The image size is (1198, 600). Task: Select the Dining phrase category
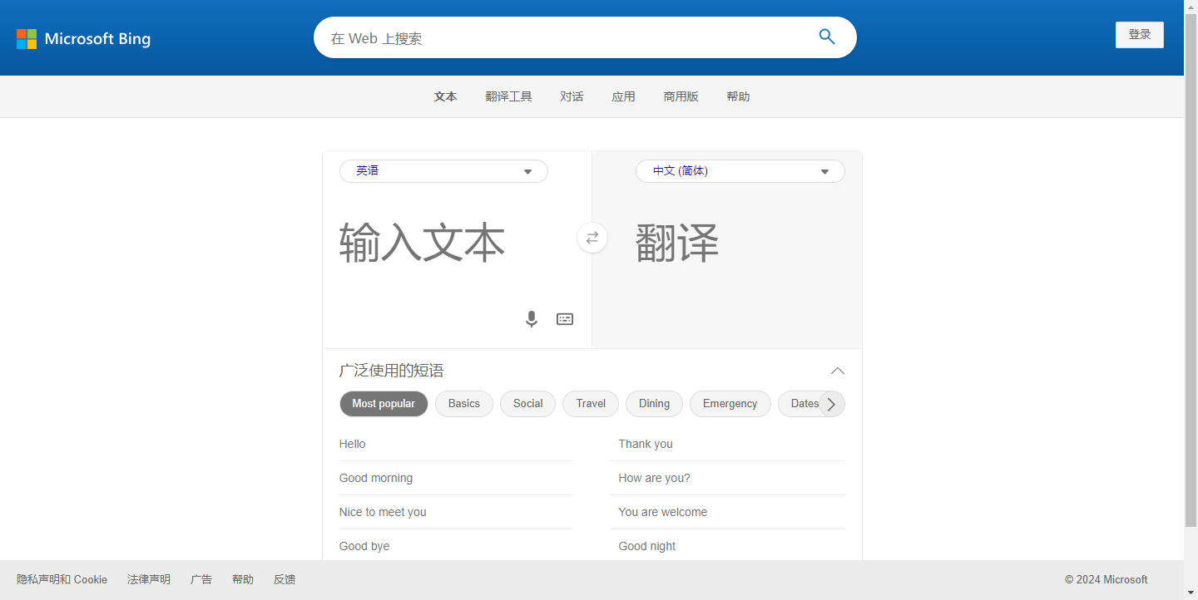tap(654, 404)
